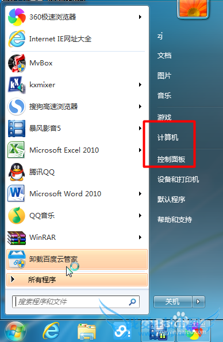Open the Microsoft Word 2010 icon
Screen dimensions: 223x342
[16, 193]
